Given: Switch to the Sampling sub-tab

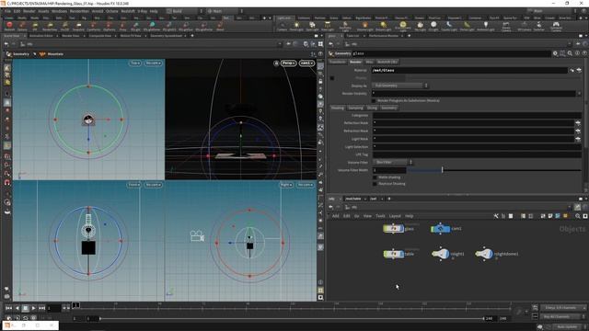Looking at the screenshot, I should [355, 108].
